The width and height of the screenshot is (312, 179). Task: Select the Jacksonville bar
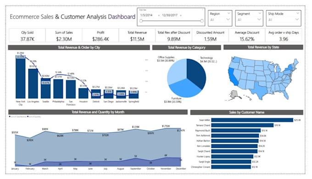click(121, 95)
